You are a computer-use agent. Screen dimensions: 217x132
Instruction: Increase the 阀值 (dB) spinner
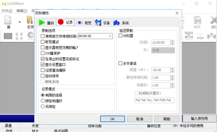click(172, 69)
